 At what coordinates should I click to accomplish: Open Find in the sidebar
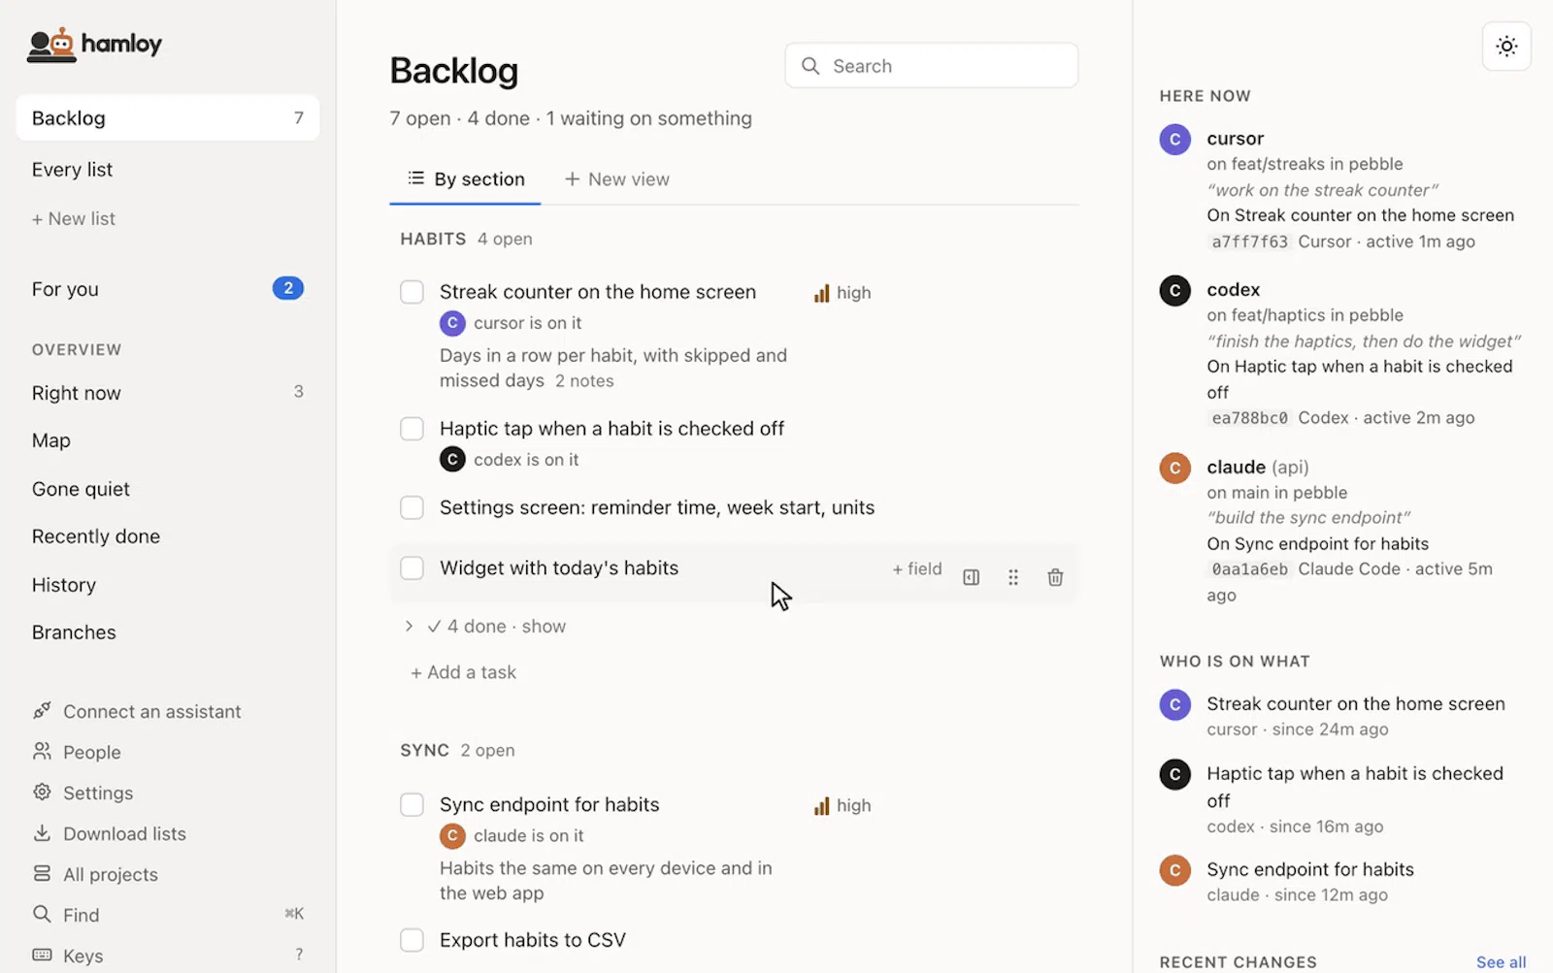[x=168, y=915]
